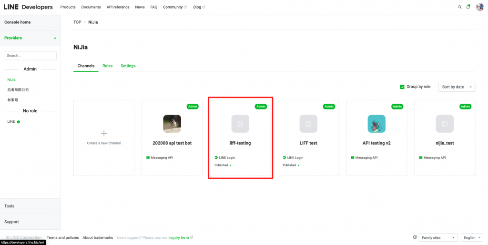Image resolution: width=488 pixels, height=245 pixels.
Task: Open the LIFF test channel title
Action: click(308, 143)
